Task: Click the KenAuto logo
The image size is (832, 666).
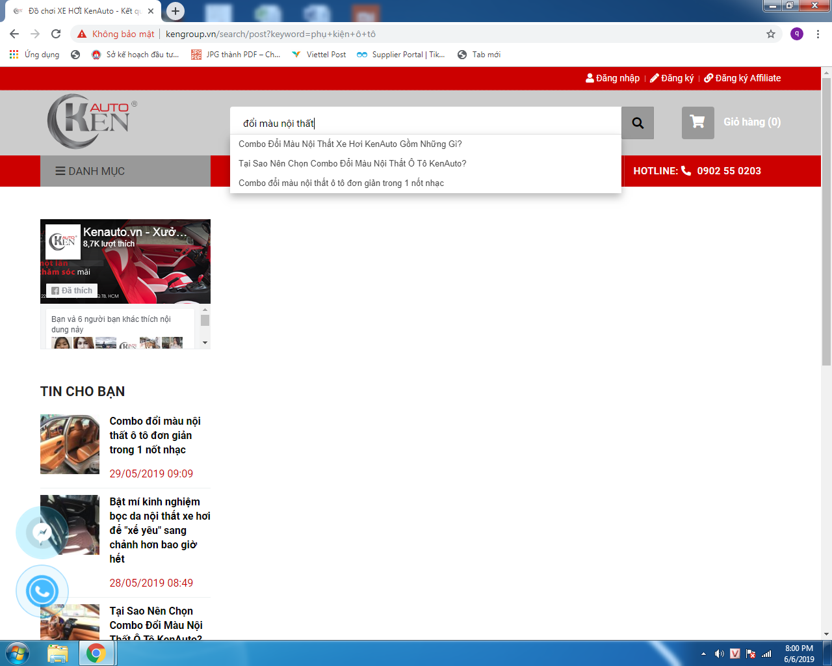Action: (92, 121)
